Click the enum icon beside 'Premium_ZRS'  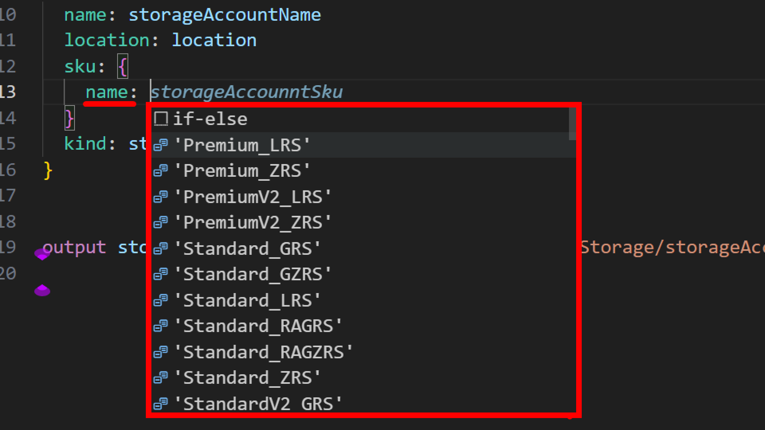click(x=161, y=171)
